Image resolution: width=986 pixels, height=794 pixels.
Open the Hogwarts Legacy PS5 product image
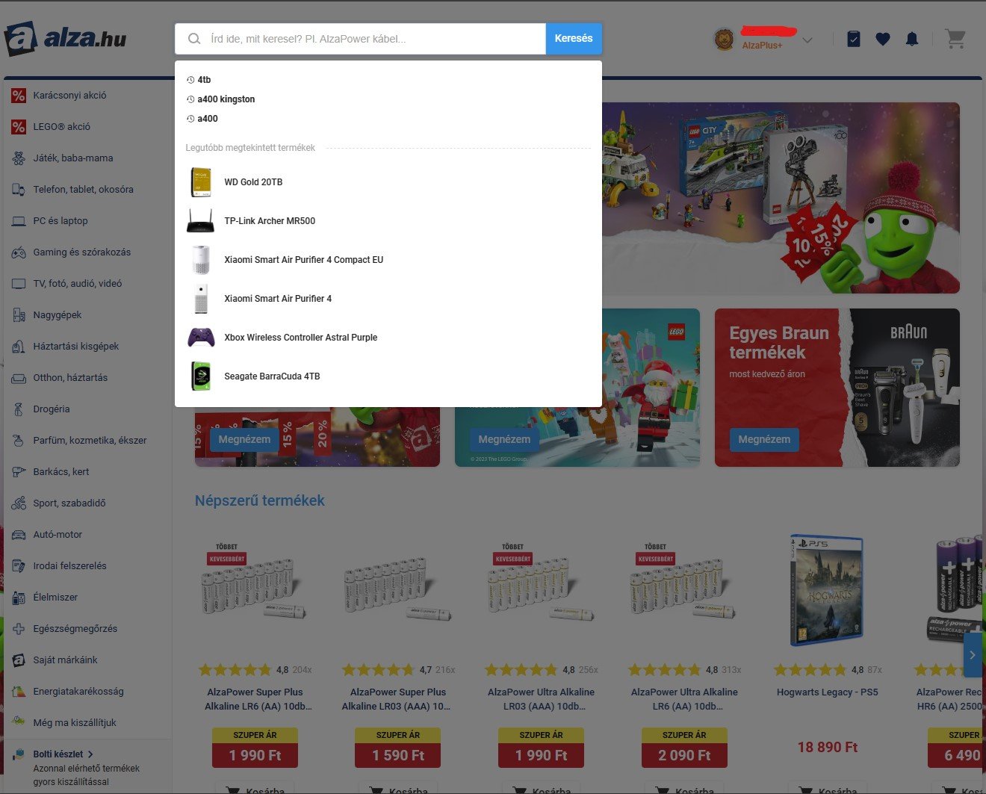click(827, 590)
